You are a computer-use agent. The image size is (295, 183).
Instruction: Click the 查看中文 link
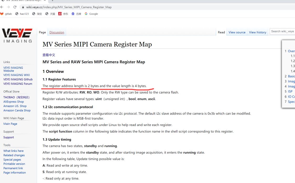49,55
